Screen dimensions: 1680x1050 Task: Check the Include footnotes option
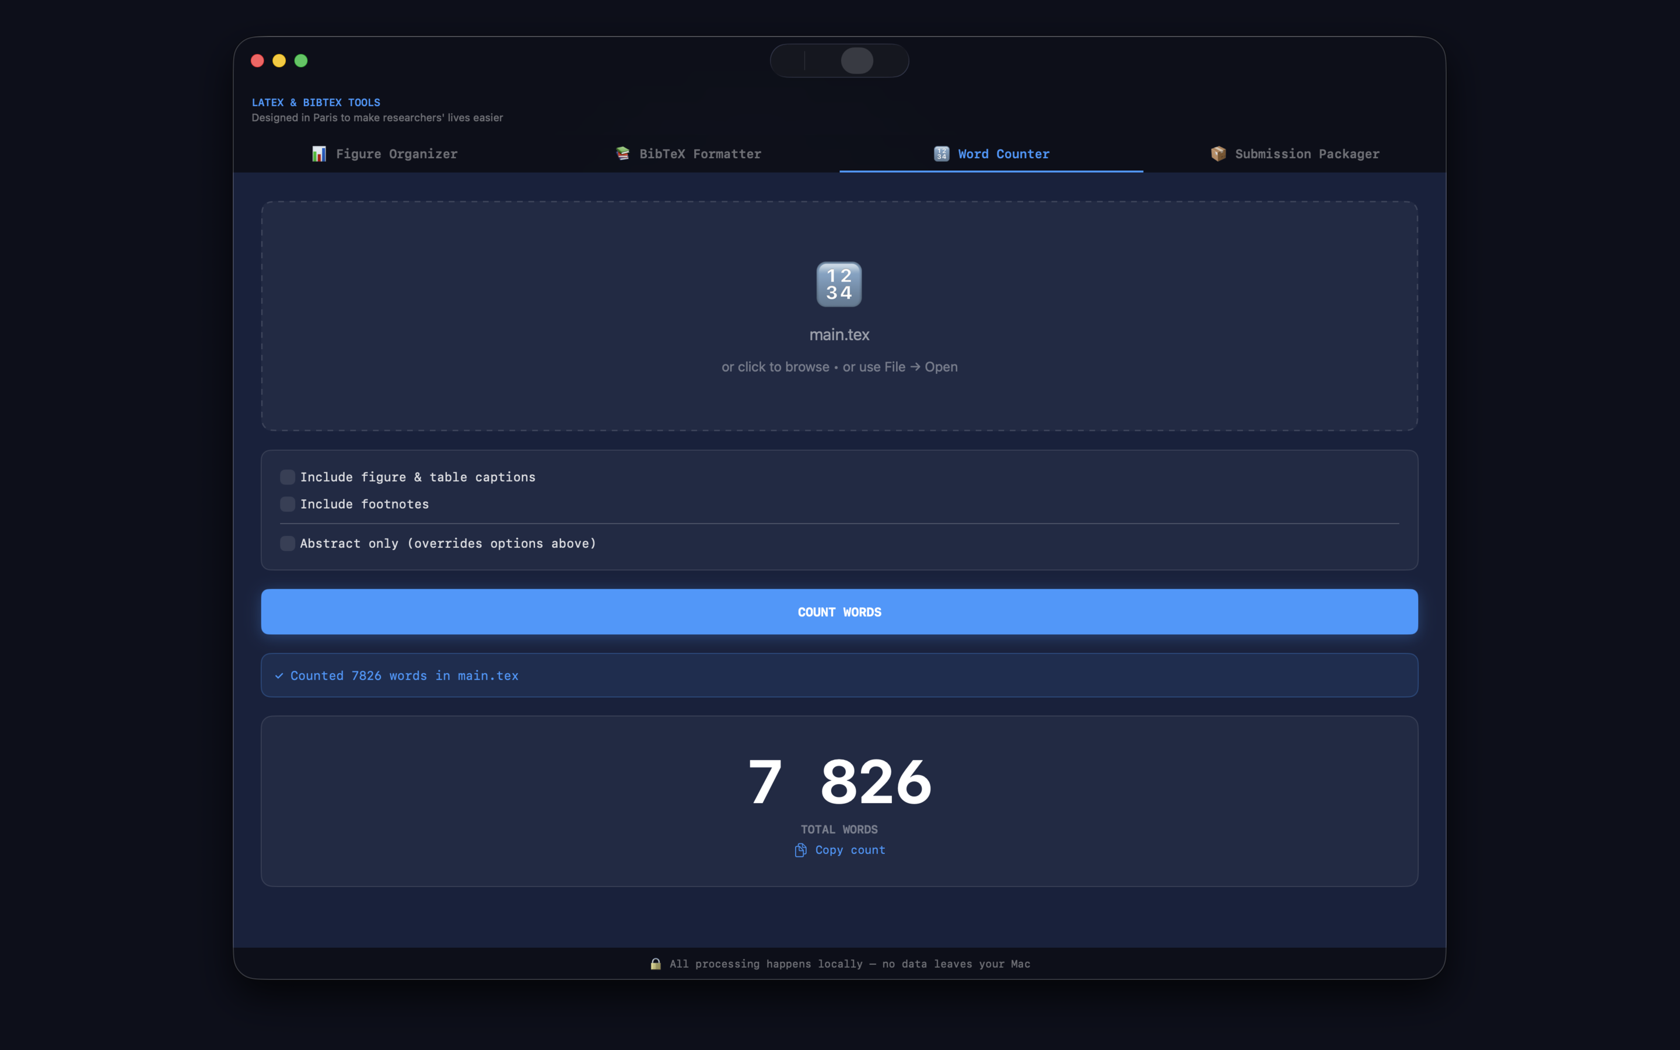tap(288, 504)
